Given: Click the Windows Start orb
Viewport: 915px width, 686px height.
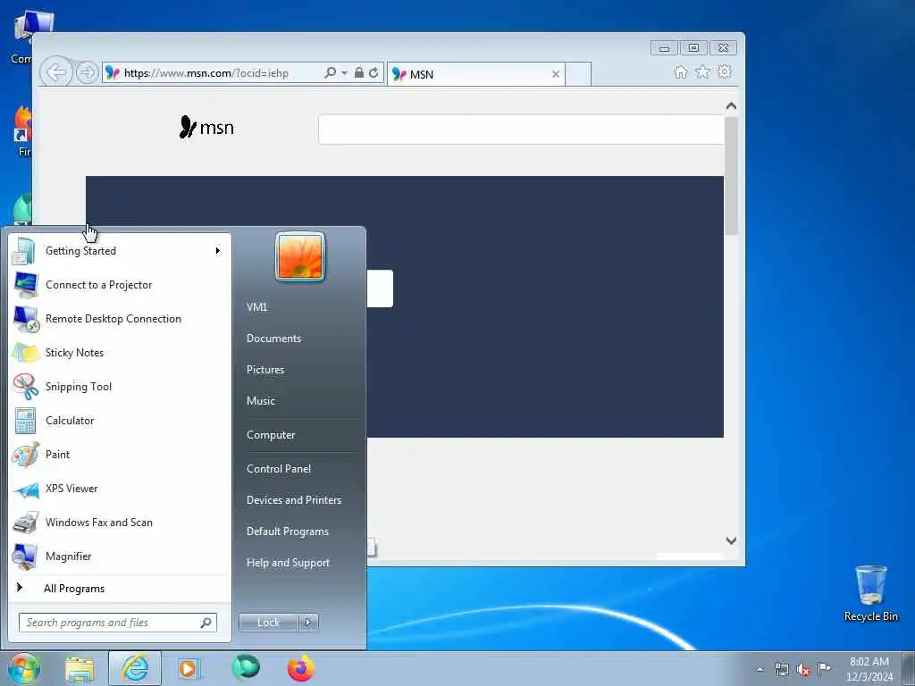Looking at the screenshot, I should [24, 668].
